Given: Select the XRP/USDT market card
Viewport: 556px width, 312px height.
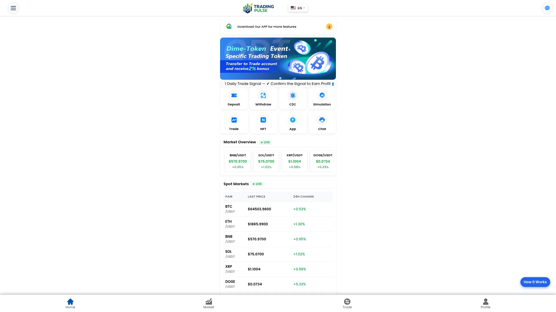Looking at the screenshot, I should pos(295,161).
